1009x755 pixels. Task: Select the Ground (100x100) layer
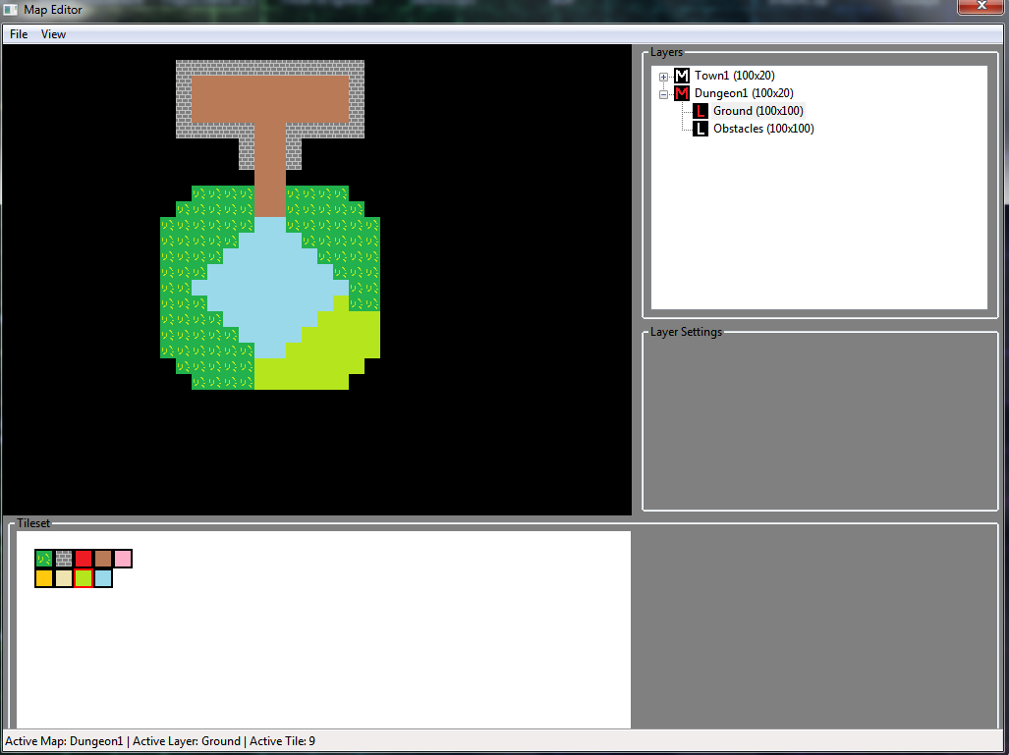click(757, 111)
